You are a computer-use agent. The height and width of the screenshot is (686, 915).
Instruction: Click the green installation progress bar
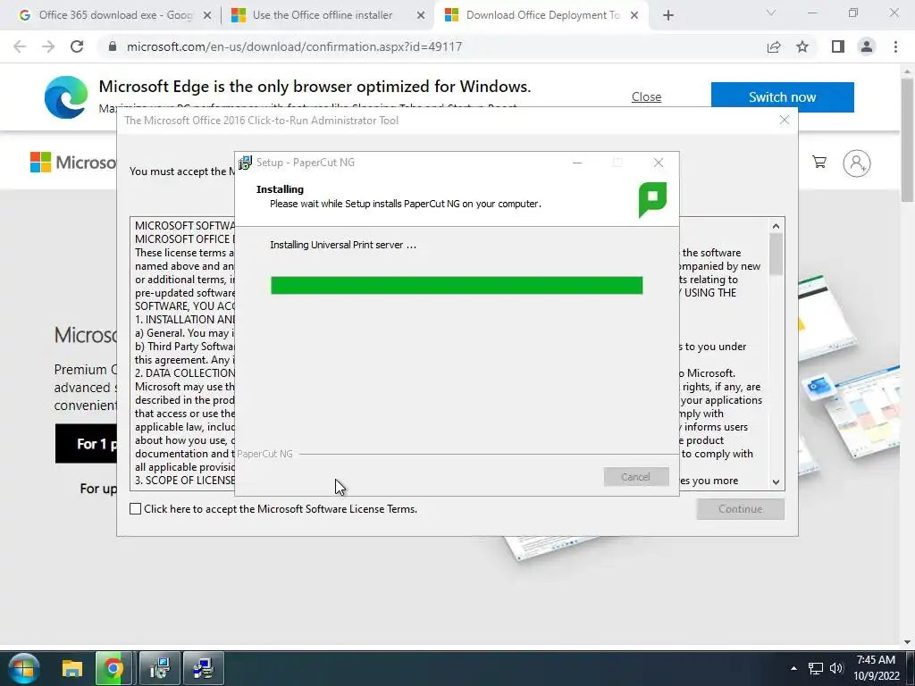coord(457,285)
